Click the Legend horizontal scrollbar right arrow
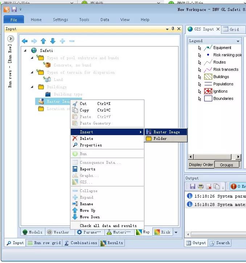Image resolution: width=246 pixels, height=263 pixels. point(238,157)
